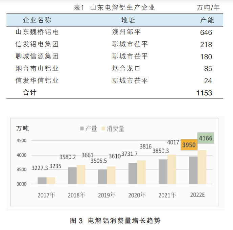
Task: Click the data label 4017
Action: click(x=173, y=142)
